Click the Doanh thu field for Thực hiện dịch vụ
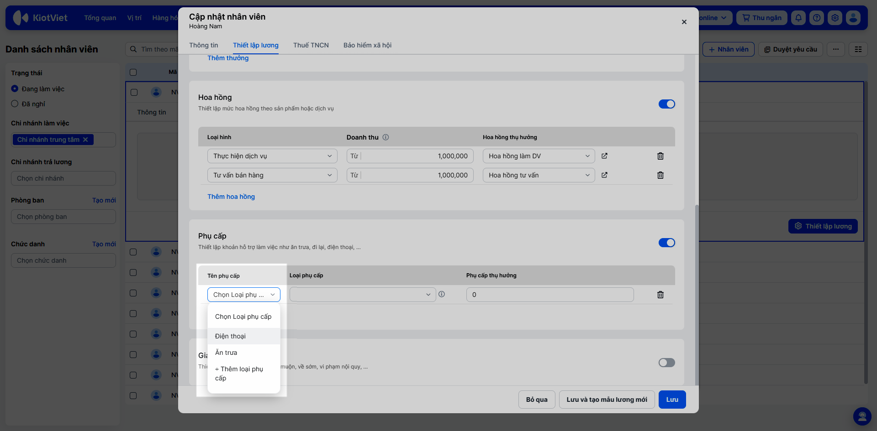Viewport: 877px width, 431px height. coord(410,156)
